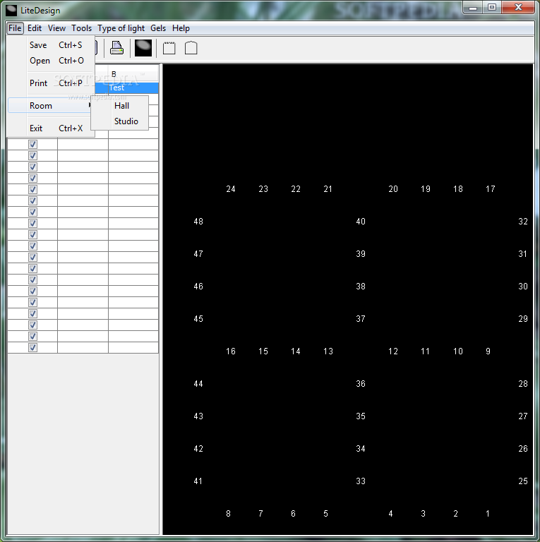
Task: Select light position 28 on the plan
Action: 523,384
